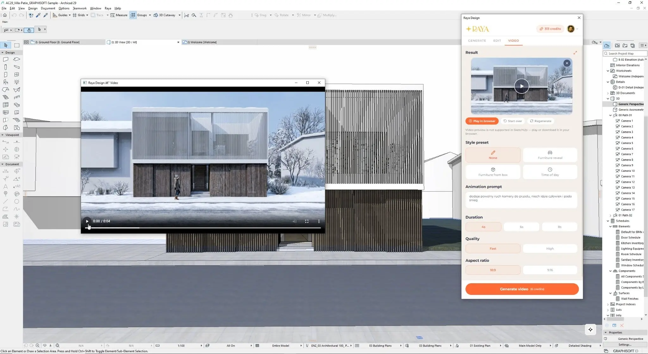Viewport: 648px width, 354px height.
Task: Click the video progress bar
Action: click(x=203, y=228)
